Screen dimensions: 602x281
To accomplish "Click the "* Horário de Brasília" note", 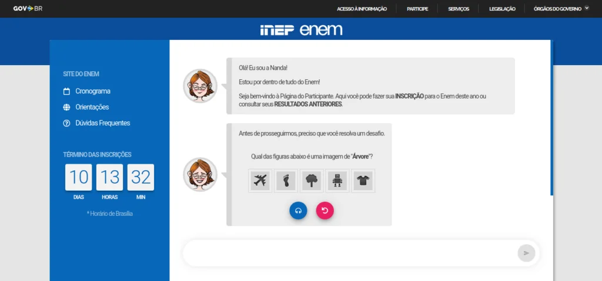I will pos(109,214).
